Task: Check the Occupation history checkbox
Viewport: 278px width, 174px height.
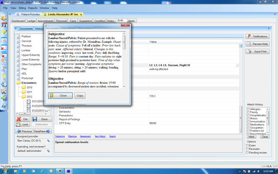Action: click(x=248, y=128)
